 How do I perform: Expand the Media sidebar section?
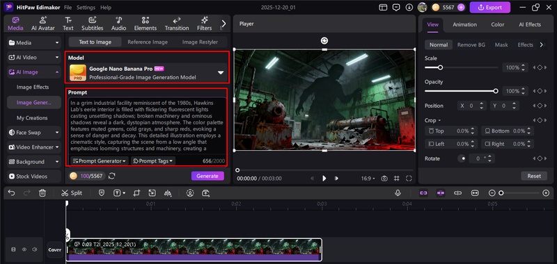pyautogui.click(x=34, y=42)
